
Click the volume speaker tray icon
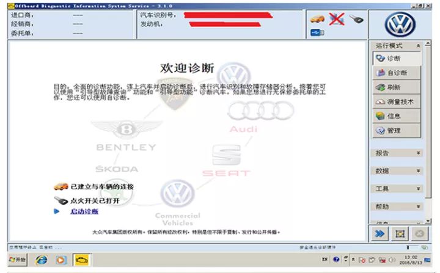coord(392,260)
